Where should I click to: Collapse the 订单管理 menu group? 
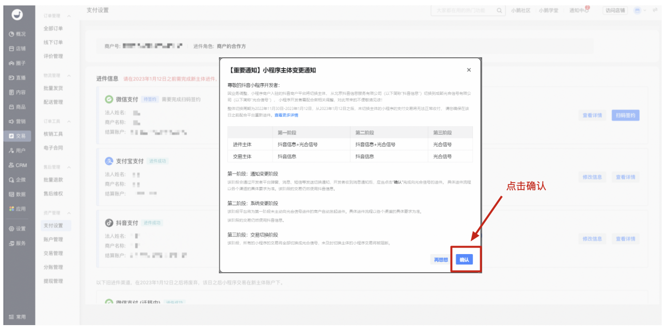pyautogui.click(x=69, y=16)
